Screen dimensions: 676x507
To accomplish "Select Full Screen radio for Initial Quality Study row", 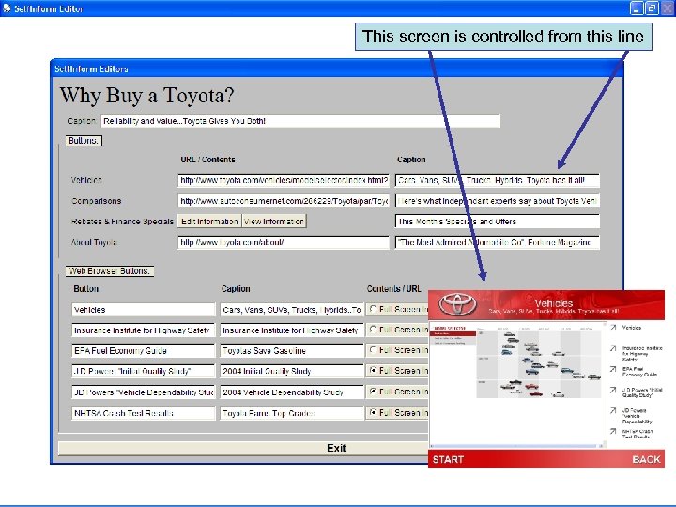I will click(374, 370).
